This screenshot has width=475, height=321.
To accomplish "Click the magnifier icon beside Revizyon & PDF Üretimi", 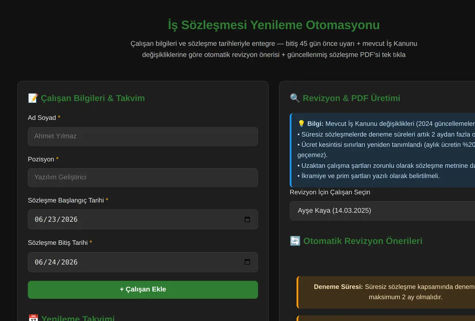I will click(x=295, y=98).
